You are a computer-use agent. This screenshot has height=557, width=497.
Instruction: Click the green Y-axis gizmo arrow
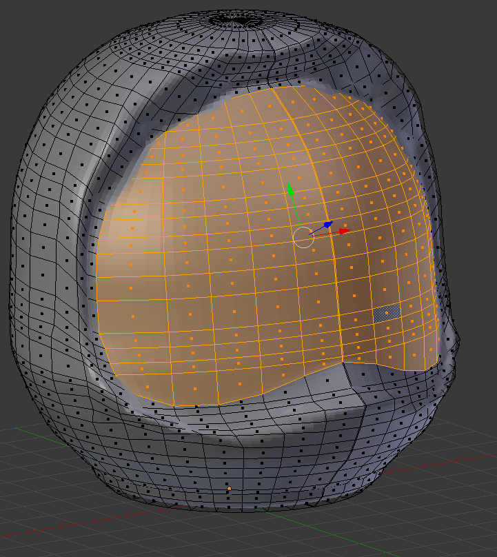(291, 190)
